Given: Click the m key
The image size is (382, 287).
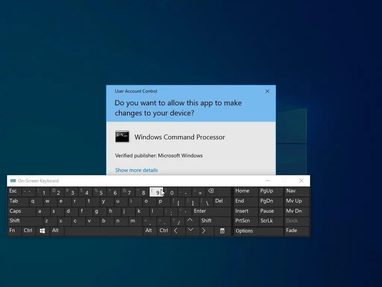Looking at the screenshot, I should 135,221.
